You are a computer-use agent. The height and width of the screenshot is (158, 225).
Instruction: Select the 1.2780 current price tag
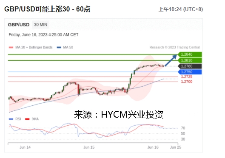[190, 66]
